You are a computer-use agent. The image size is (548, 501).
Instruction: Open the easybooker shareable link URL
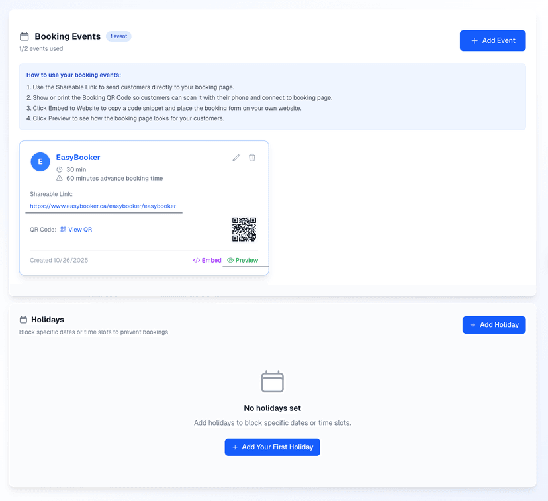[103, 206]
